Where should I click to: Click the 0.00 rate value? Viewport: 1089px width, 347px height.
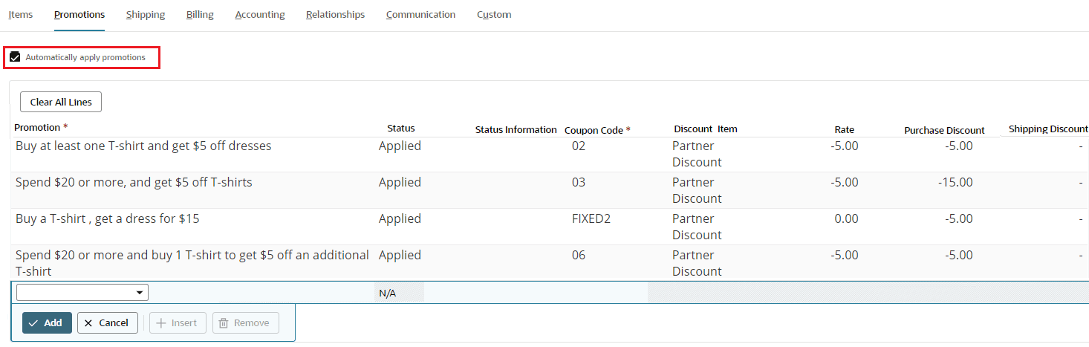click(x=846, y=218)
